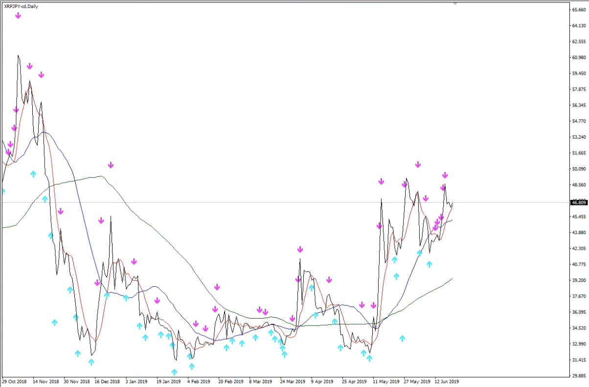The height and width of the screenshot is (387, 589).
Task: Click the 24 Mar 2019 date label
Action: [293, 382]
